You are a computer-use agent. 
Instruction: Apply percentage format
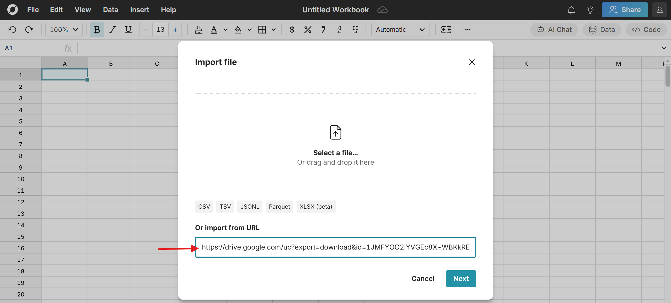tap(307, 30)
